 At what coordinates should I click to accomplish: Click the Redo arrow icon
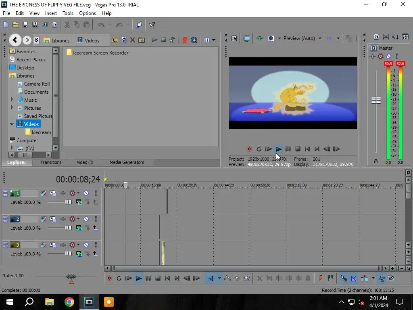(x=119, y=25)
